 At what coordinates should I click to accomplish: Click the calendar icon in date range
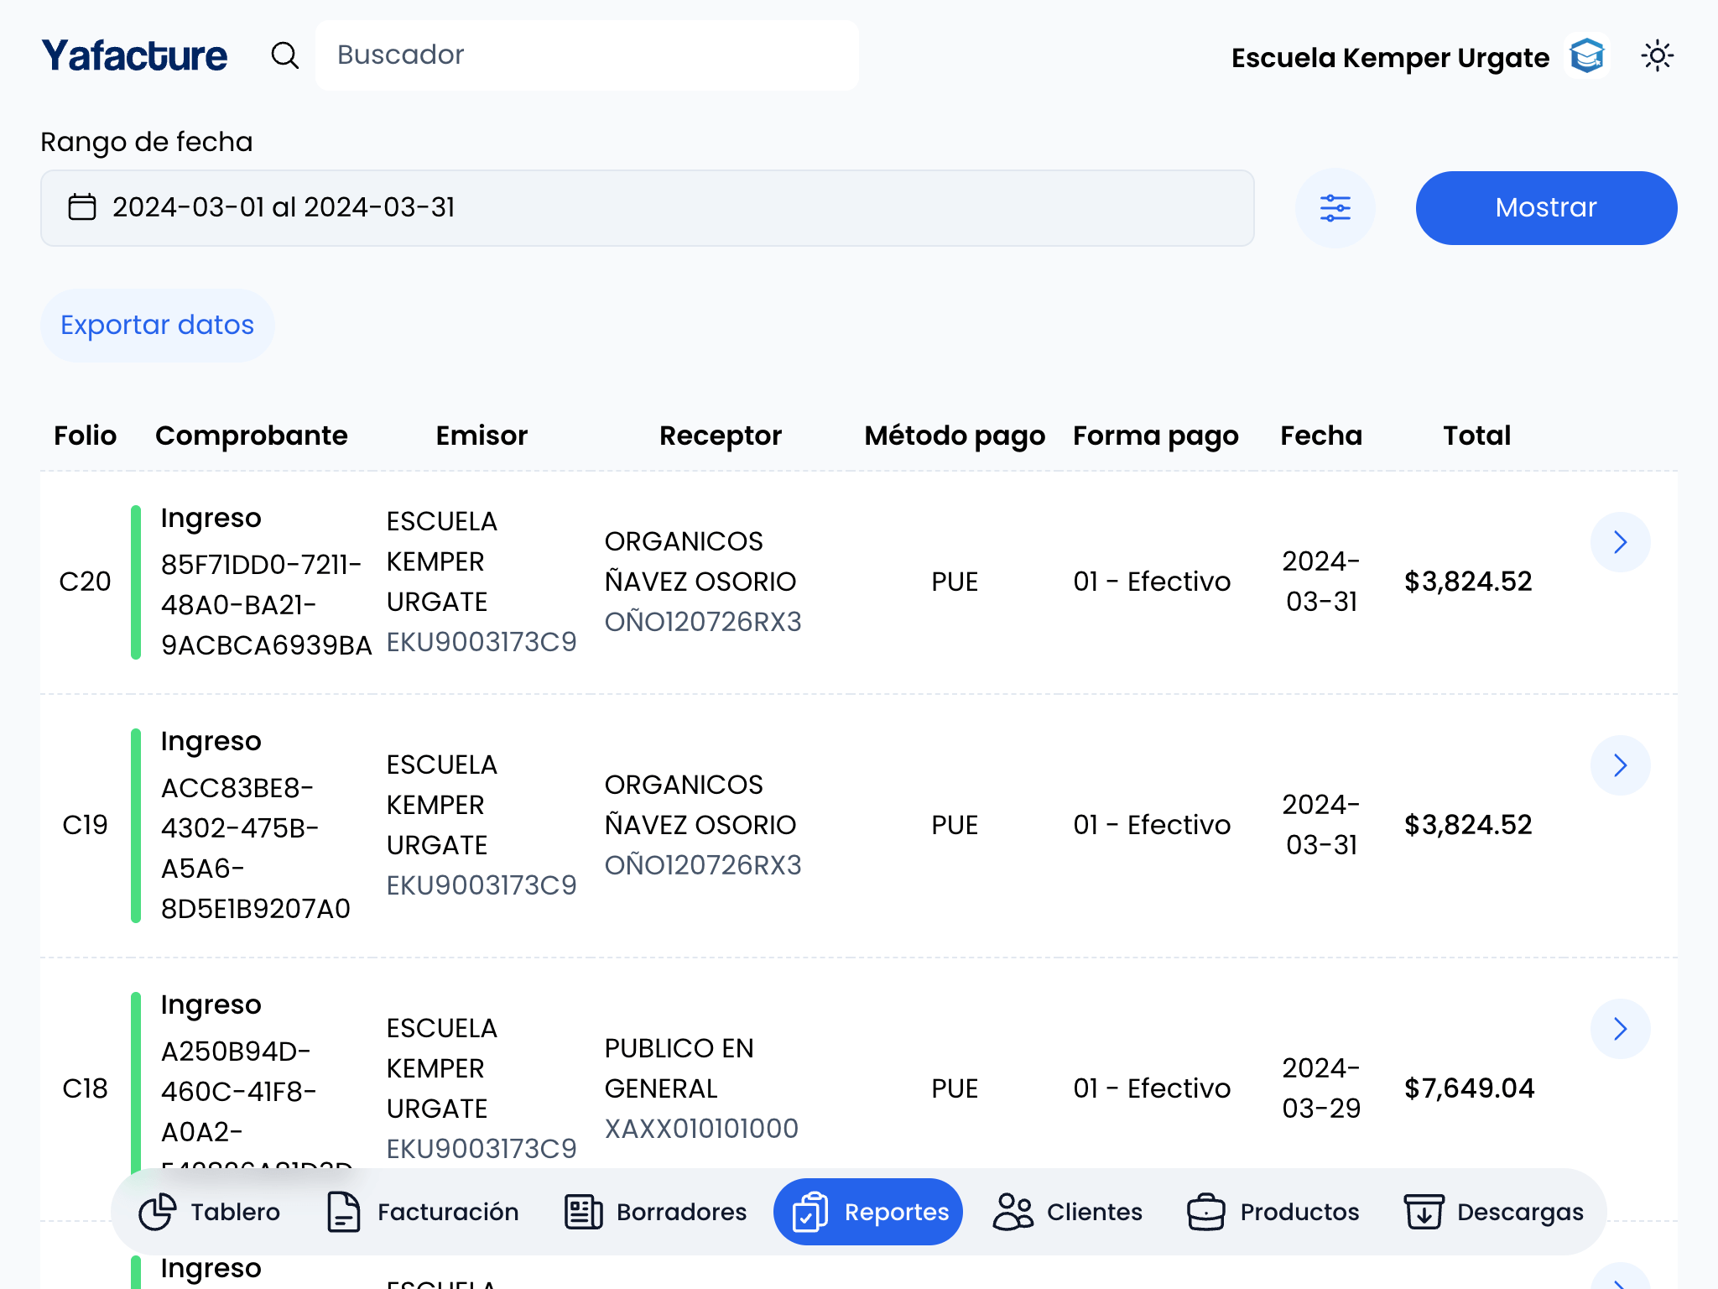click(82, 206)
